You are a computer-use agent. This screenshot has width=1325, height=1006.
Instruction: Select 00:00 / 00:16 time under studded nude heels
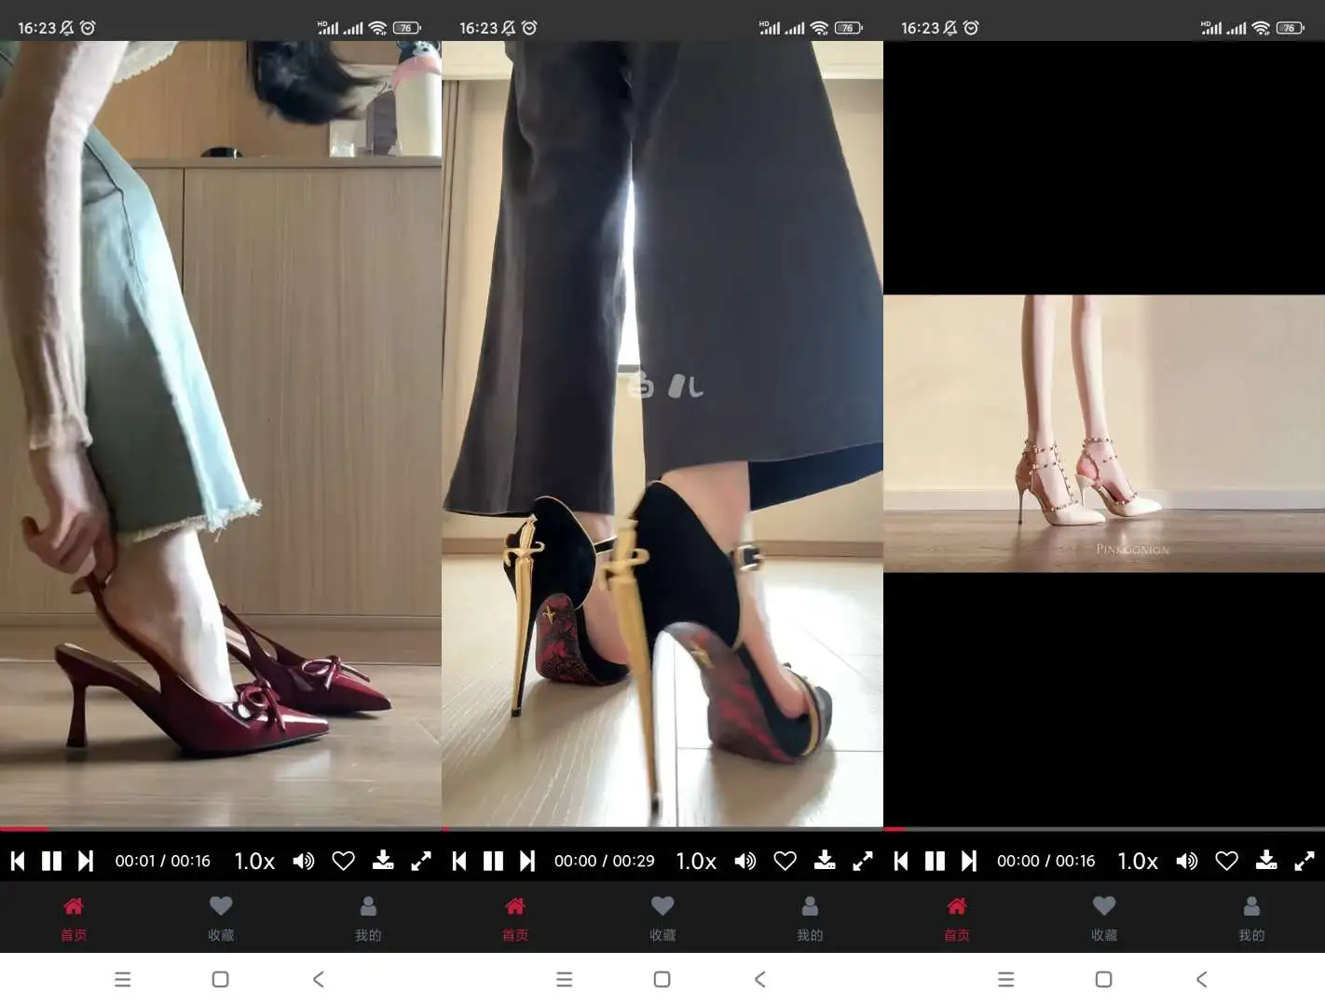(1046, 861)
